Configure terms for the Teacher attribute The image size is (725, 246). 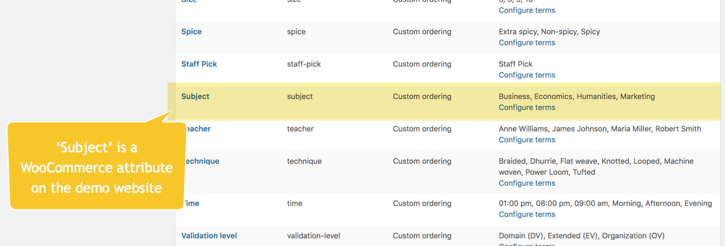pyautogui.click(x=527, y=139)
